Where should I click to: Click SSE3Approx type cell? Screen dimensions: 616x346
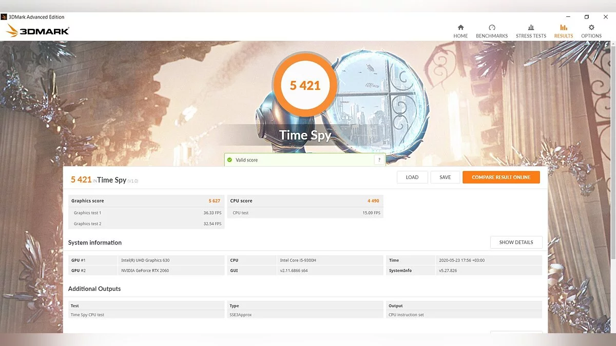[305, 315]
